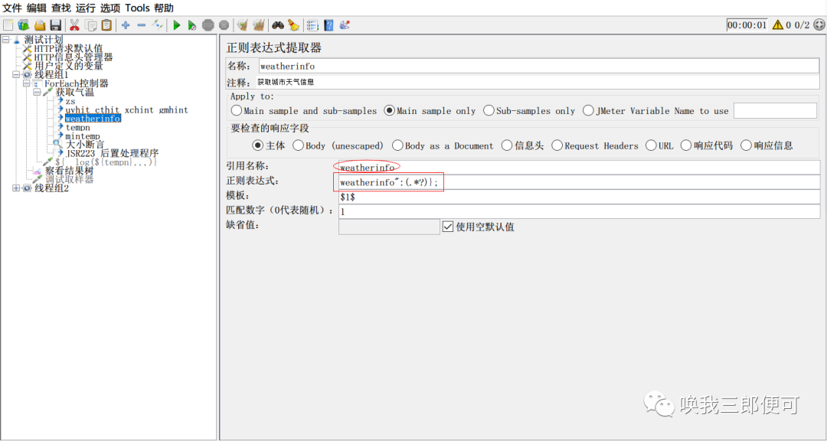Select Body as a Document radio
827x441 pixels.
click(x=397, y=145)
